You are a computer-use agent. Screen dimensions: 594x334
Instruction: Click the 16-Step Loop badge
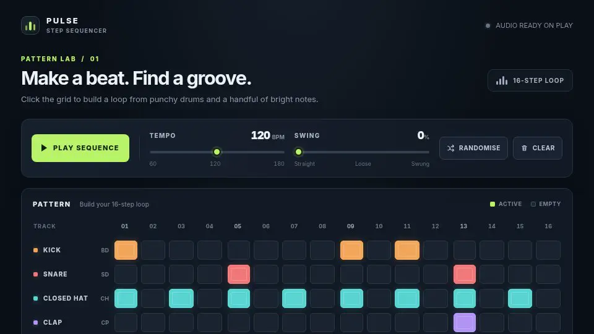click(530, 80)
